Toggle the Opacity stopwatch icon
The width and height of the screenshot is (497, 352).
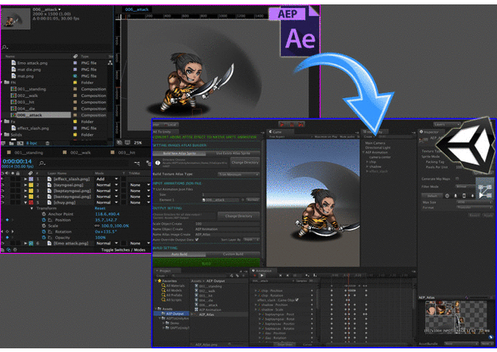(x=43, y=238)
